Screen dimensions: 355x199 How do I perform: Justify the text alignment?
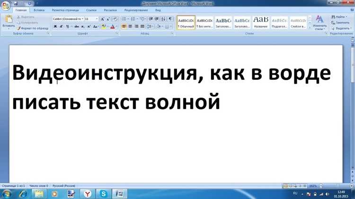(142, 26)
